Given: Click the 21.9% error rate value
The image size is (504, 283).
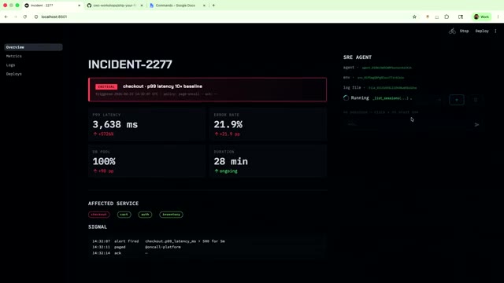Looking at the screenshot, I should click(228, 124).
